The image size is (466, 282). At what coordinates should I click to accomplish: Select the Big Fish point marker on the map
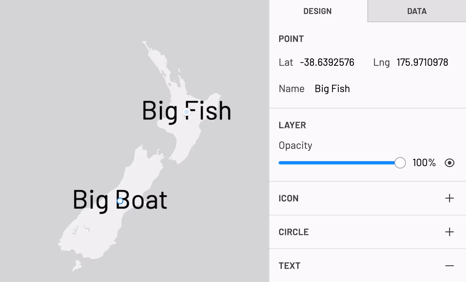click(x=187, y=112)
